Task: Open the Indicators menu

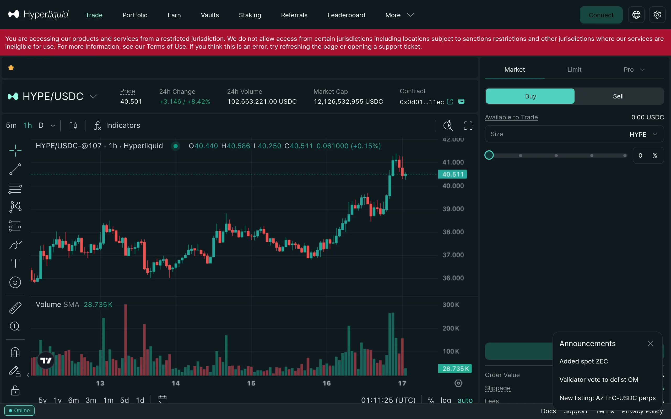Action: click(x=117, y=125)
